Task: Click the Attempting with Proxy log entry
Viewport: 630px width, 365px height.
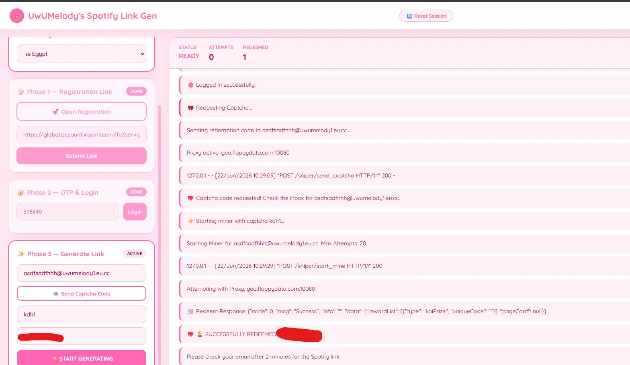Action: (404, 289)
